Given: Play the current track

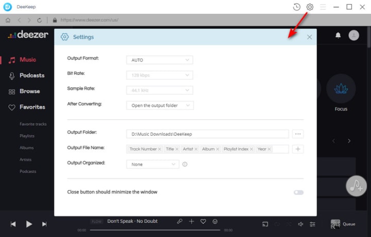Looking at the screenshot, I should tap(29, 224).
